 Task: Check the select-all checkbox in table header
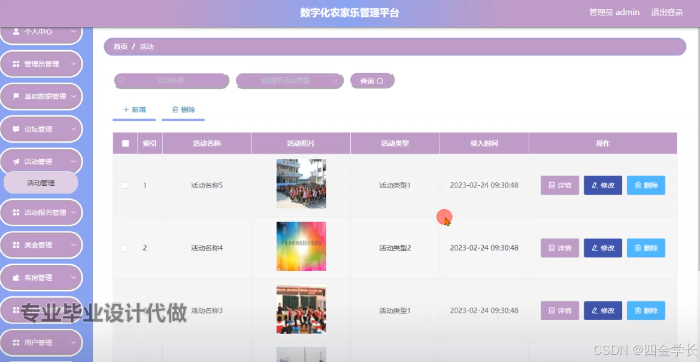click(x=125, y=143)
